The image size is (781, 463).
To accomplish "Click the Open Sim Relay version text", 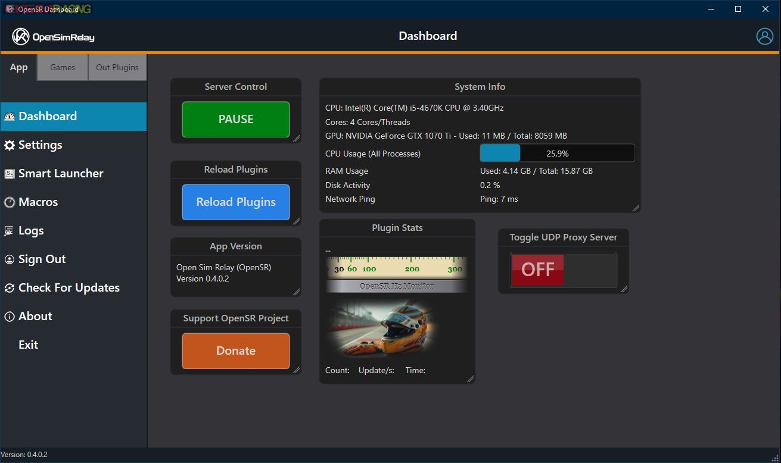I will click(x=224, y=273).
